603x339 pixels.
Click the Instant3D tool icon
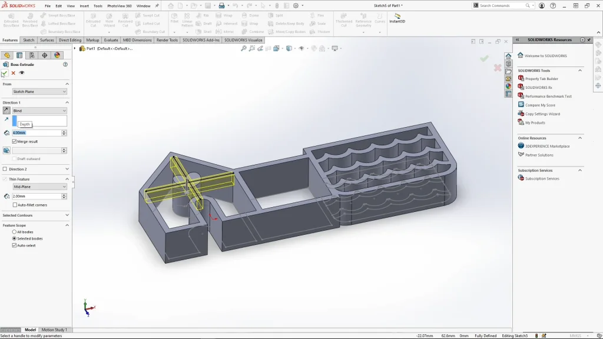397,17
